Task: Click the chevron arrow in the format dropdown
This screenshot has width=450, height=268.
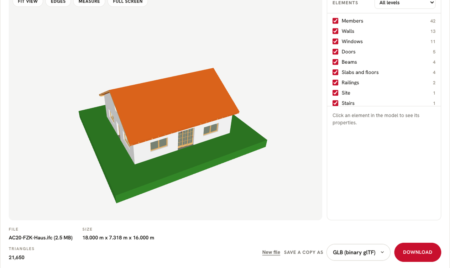Action: [382, 252]
